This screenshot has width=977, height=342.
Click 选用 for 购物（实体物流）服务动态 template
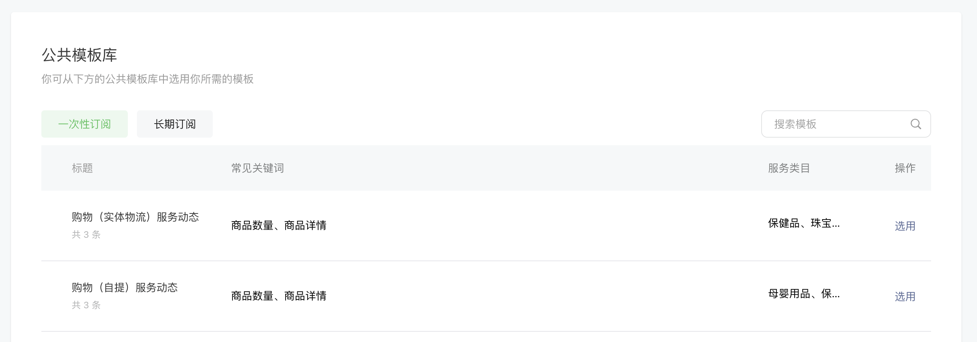[x=905, y=226]
